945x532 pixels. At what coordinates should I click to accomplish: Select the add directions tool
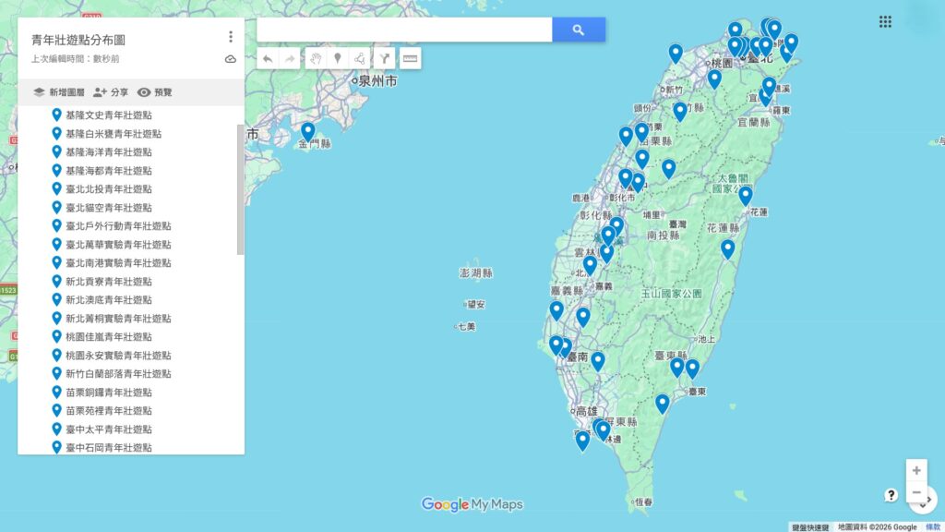pos(384,58)
